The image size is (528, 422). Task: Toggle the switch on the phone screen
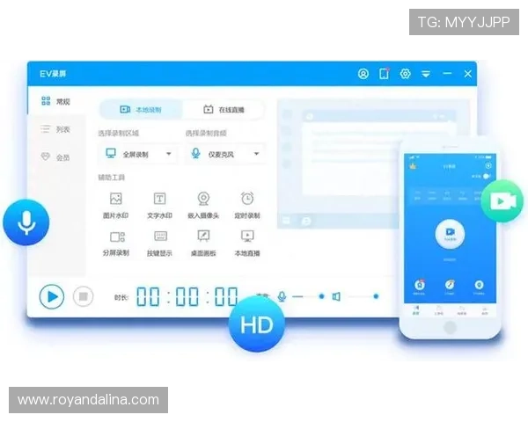pyautogui.click(x=487, y=177)
